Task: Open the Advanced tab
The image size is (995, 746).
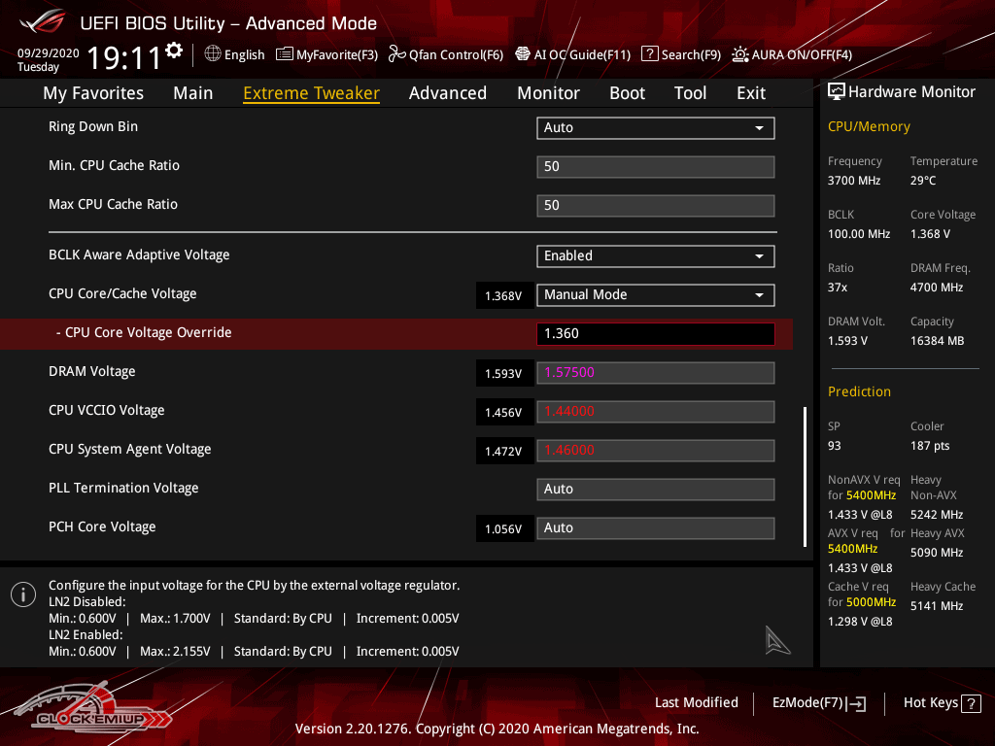Action: 447,93
